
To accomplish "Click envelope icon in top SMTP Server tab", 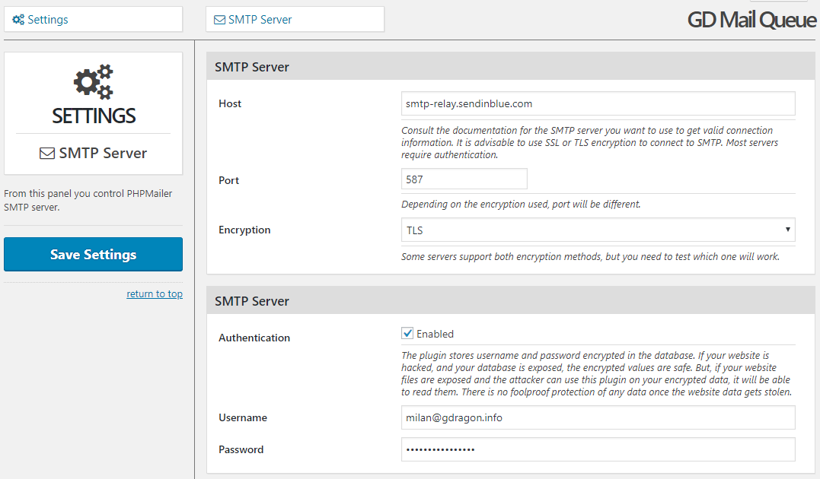I will tap(219, 20).
